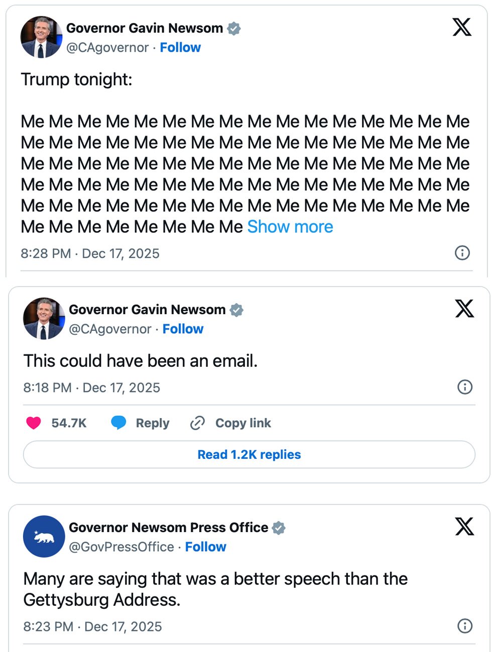Open the California bear Press Office avatar
492x652 pixels.
(44, 537)
